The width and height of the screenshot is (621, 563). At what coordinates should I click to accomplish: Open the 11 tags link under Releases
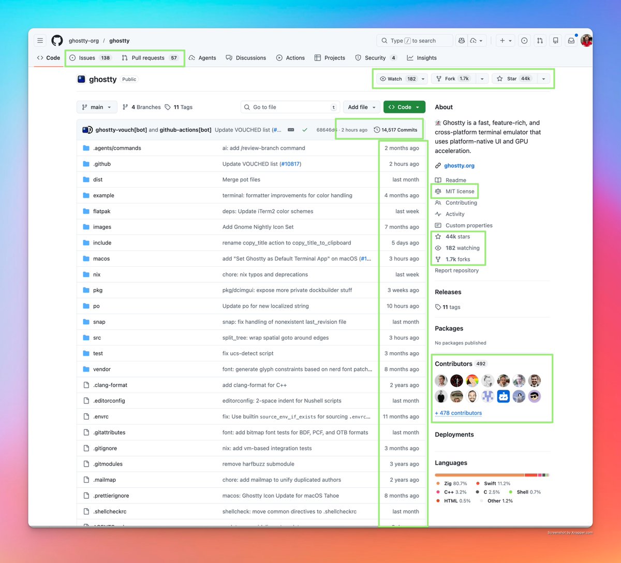pos(448,307)
